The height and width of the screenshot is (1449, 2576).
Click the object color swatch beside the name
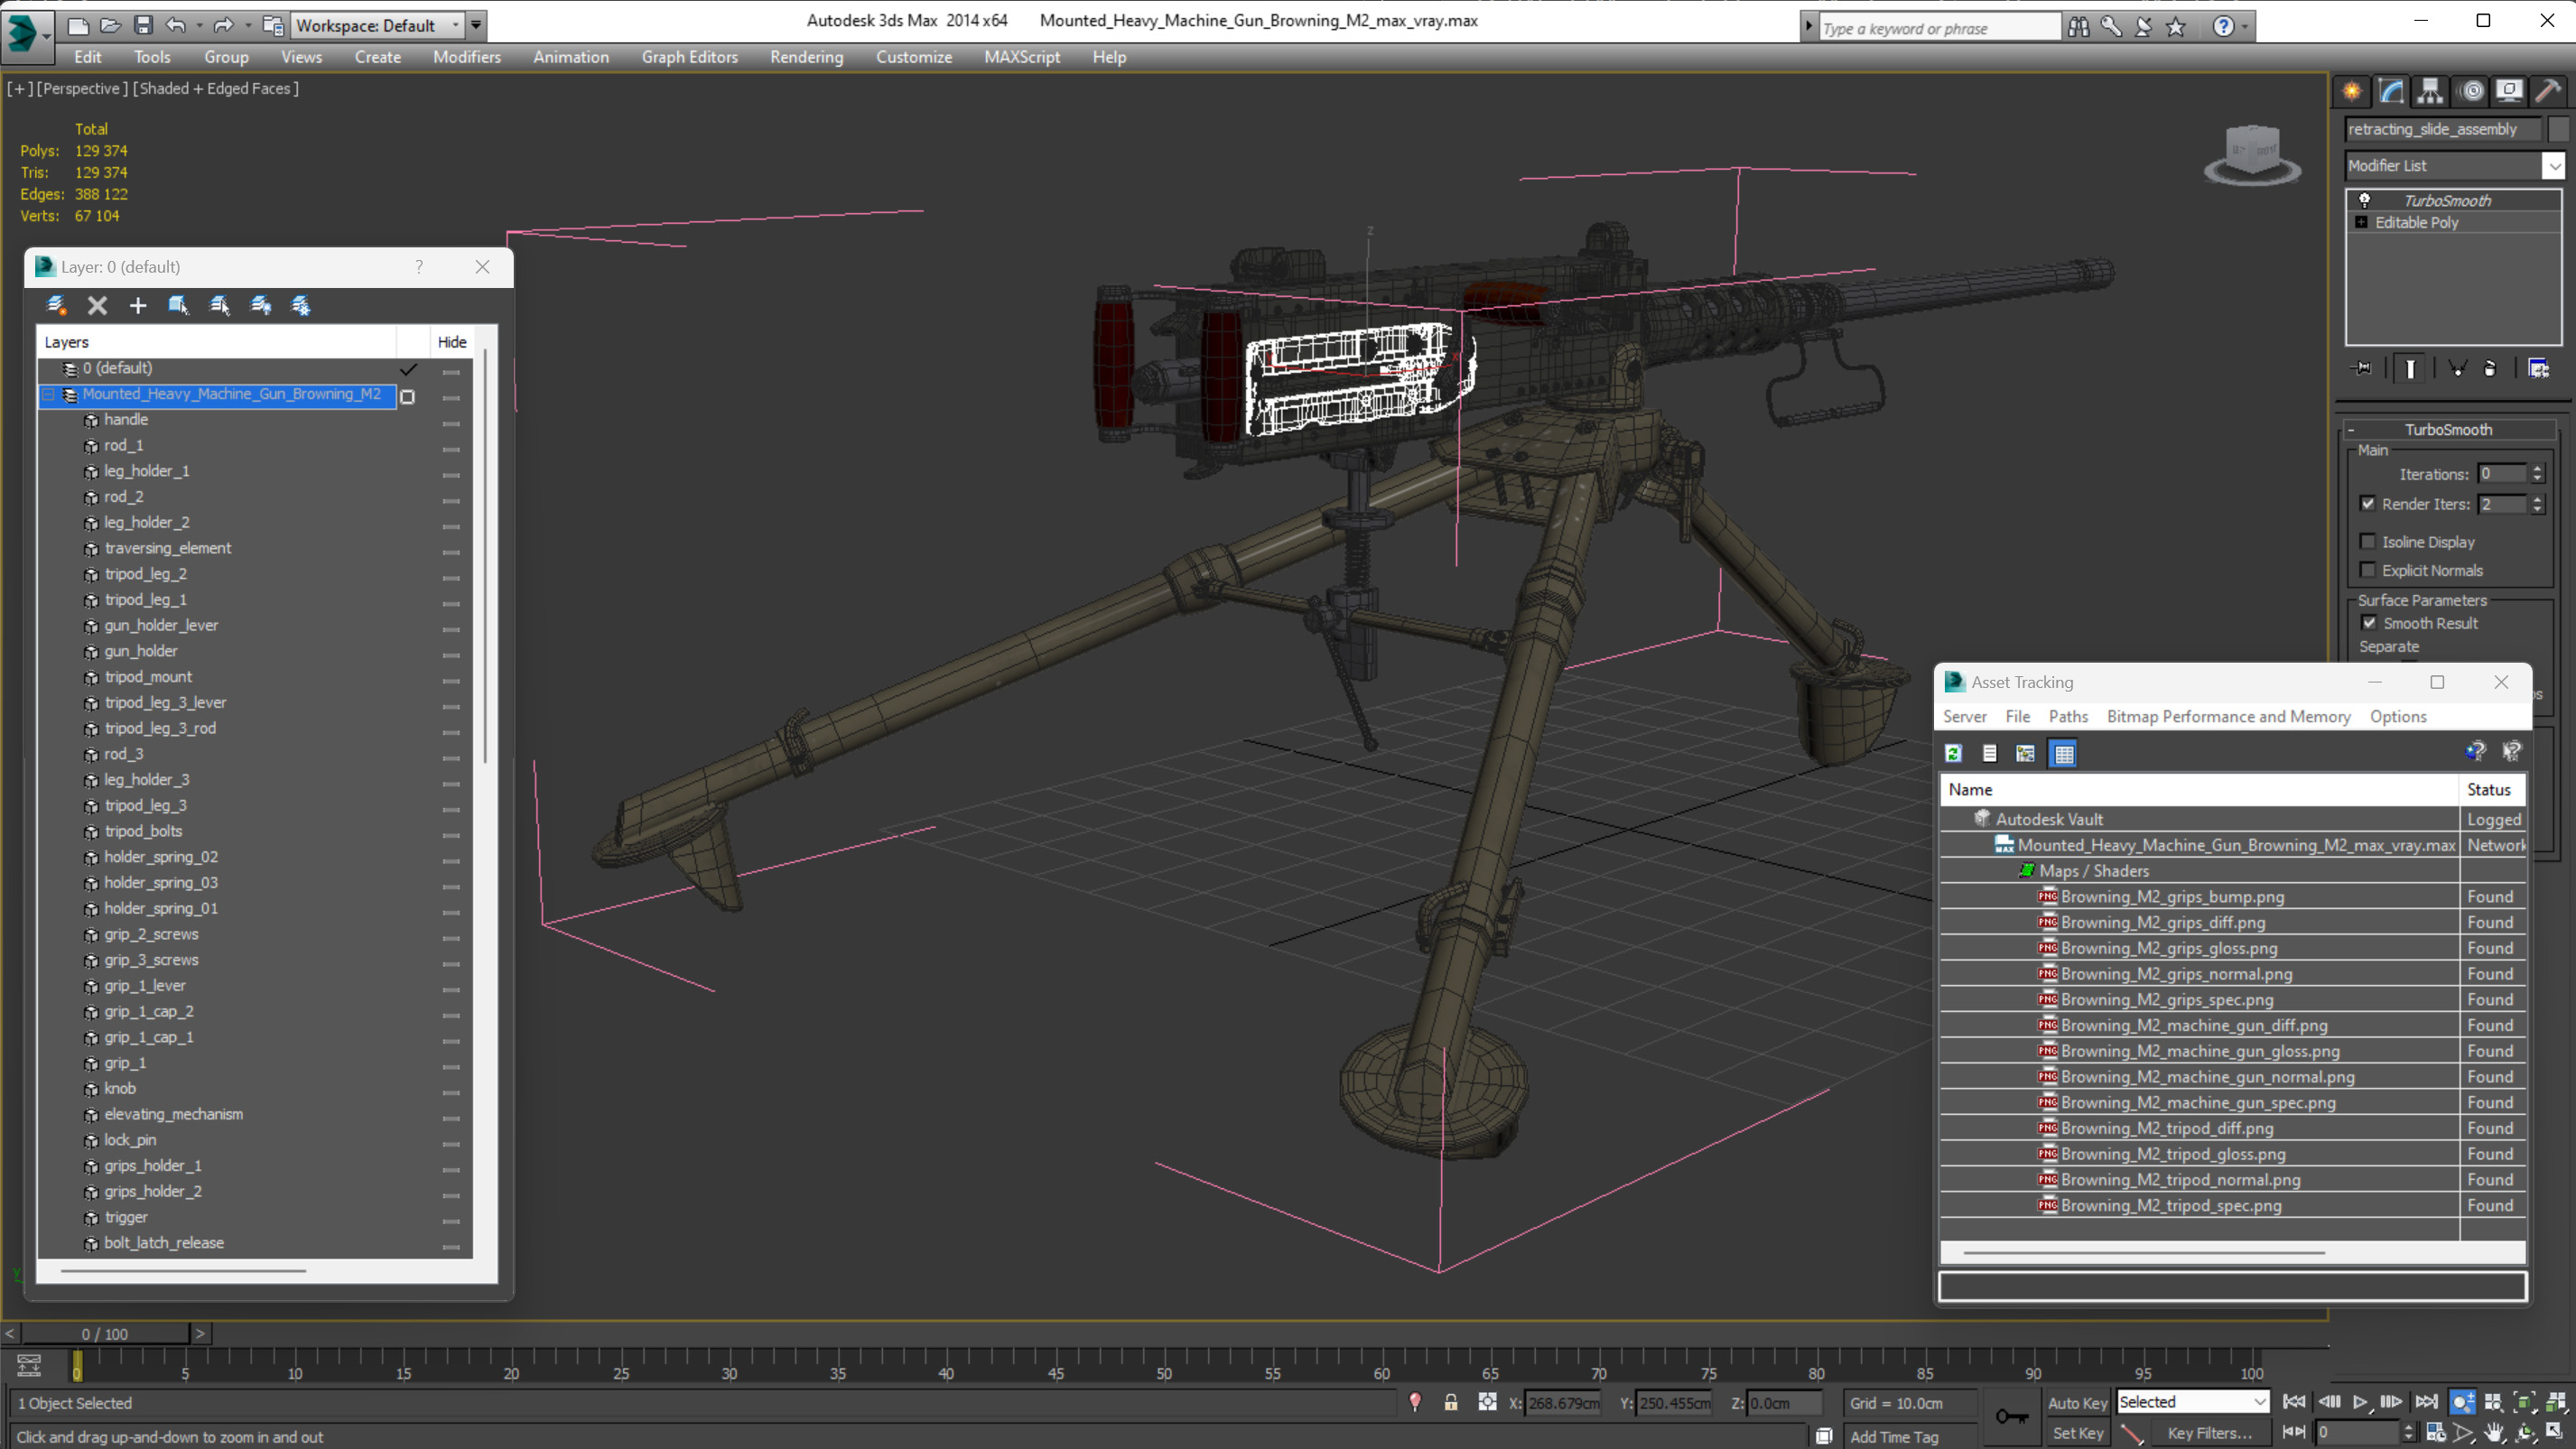pyautogui.click(x=2557, y=129)
